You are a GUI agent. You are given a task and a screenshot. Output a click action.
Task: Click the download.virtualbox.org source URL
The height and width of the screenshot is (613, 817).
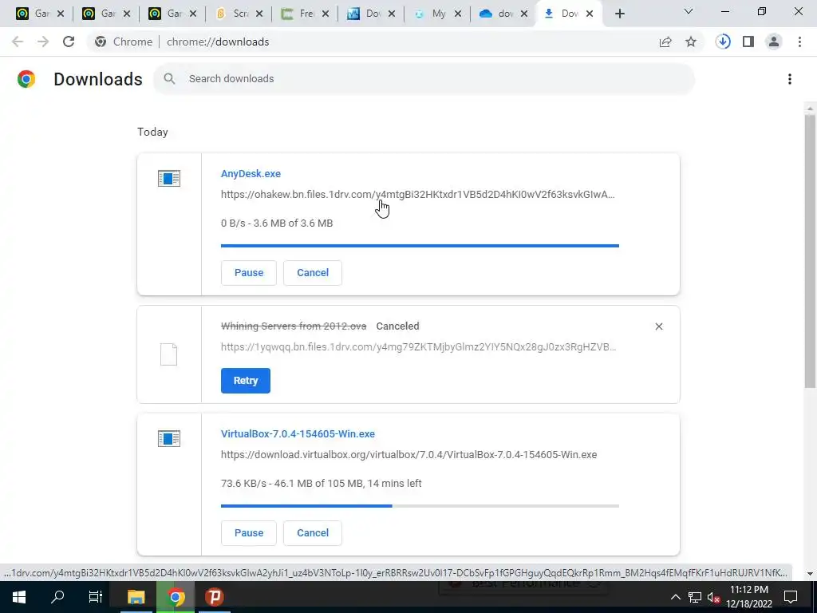click(x=408, y=454)
